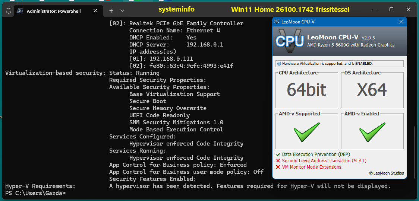The width and height of the screenshot is (419, 201).
Task: Click the red X next to VM Monitor Mode Extensions
Action: (278, 167)
